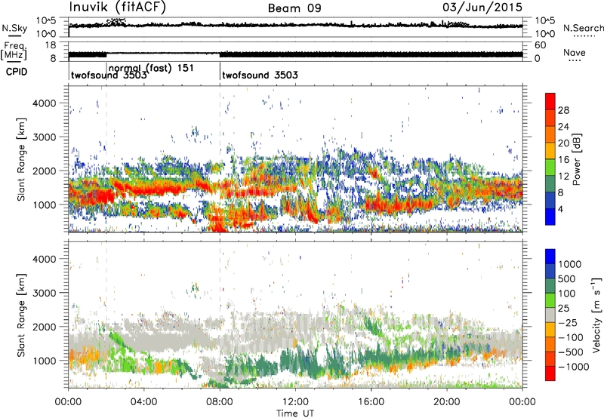Click the "16" tick on Power colorbar

(563, 160)
